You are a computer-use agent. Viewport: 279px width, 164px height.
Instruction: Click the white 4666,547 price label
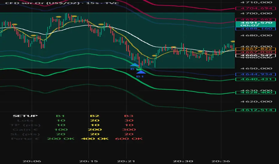coord(256,55)
